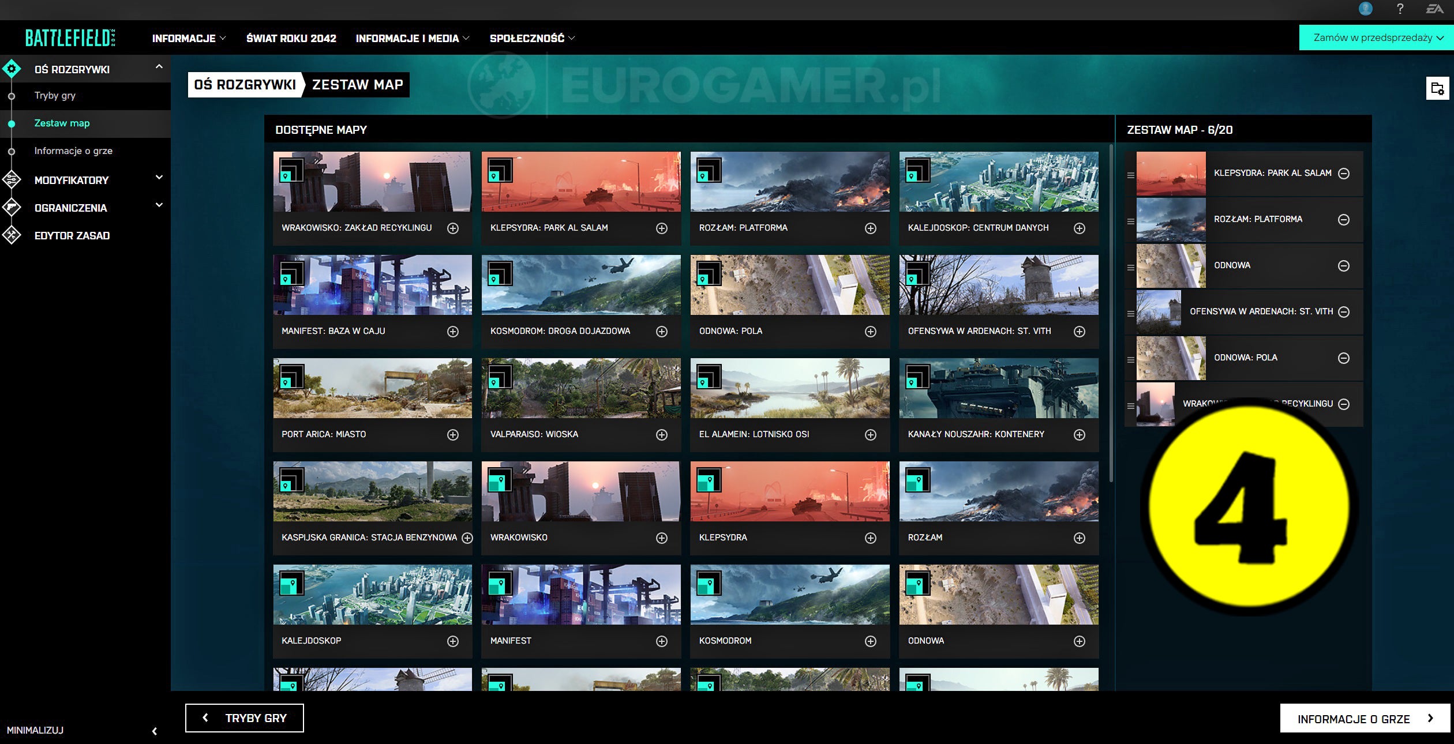Click the Oś rozgrywki breadcrumb
The height and width of the screenshot is (744, 1454).
click(x=245, y=85)
